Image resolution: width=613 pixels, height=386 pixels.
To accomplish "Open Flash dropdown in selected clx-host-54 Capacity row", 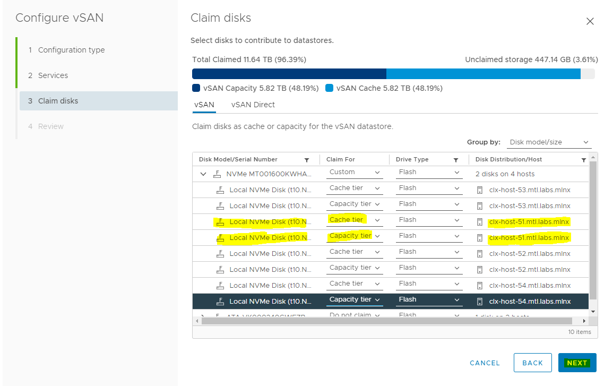I will point(429,300).
